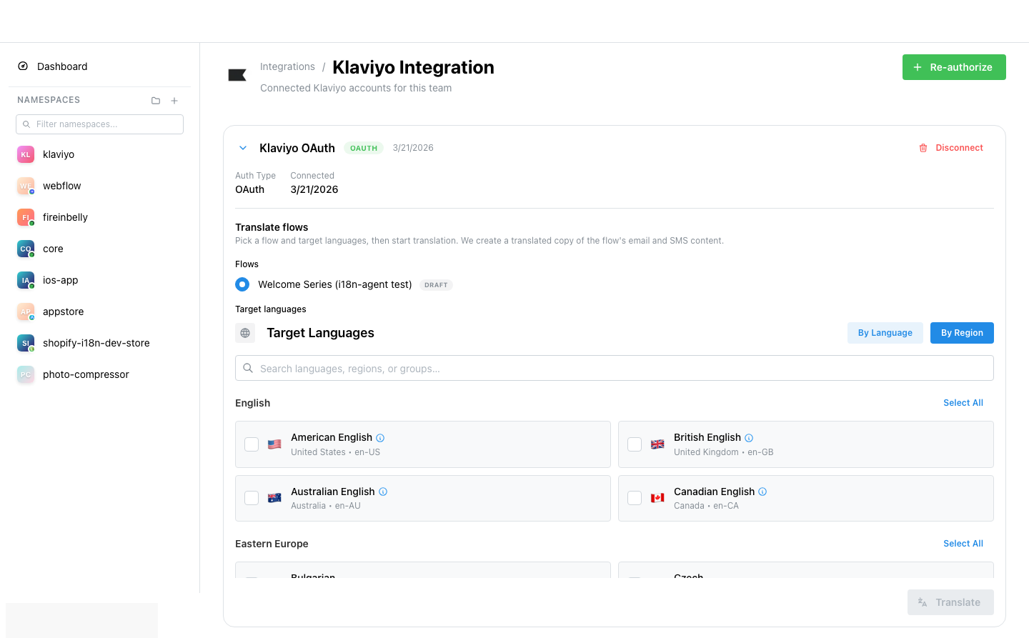The height and width of the screenshot is (643, 1029).
Task: Click Select All for English group
Action: [x=963, y=403]
